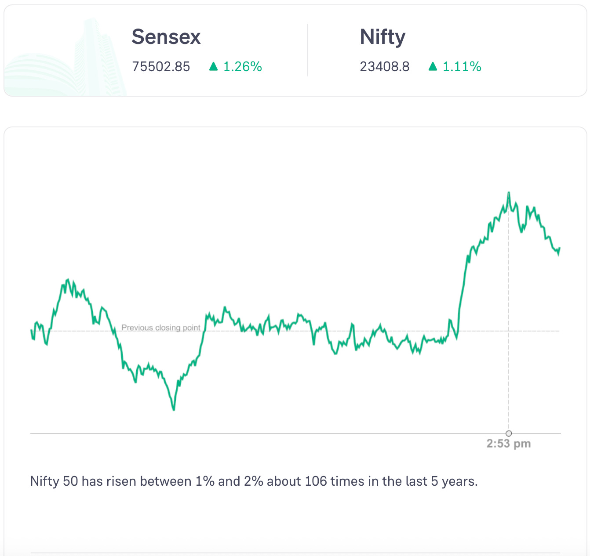
Task: Click the Sensex value 75502.85
Action: coord(161,67)
